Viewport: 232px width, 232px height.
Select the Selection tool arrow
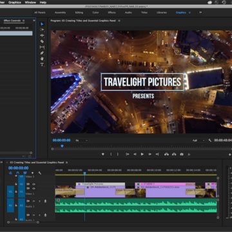(x=42, y=24)
